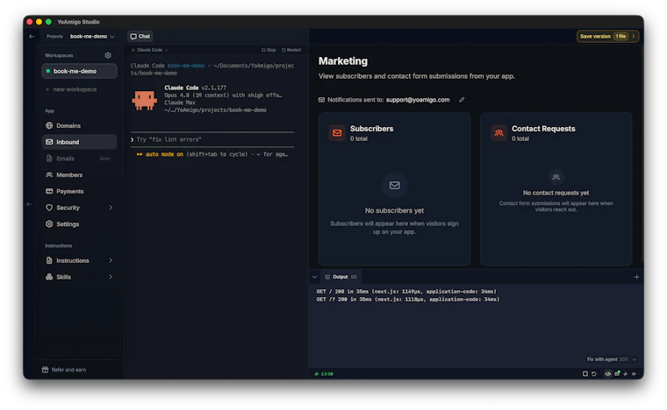Click the Emails document icon
This screenshot has width=667, height=410.
(49, 159)
